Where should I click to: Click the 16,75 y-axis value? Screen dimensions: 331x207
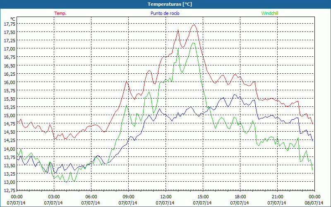point(10,57)
